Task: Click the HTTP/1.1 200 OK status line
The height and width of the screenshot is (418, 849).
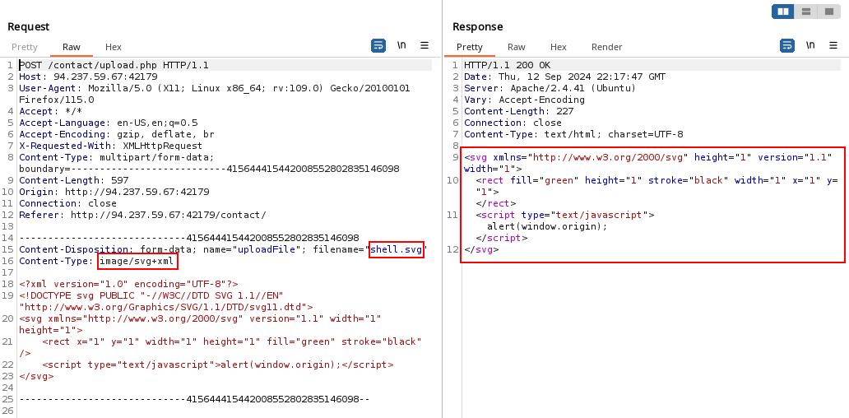Action: click(x=507, y=66)
